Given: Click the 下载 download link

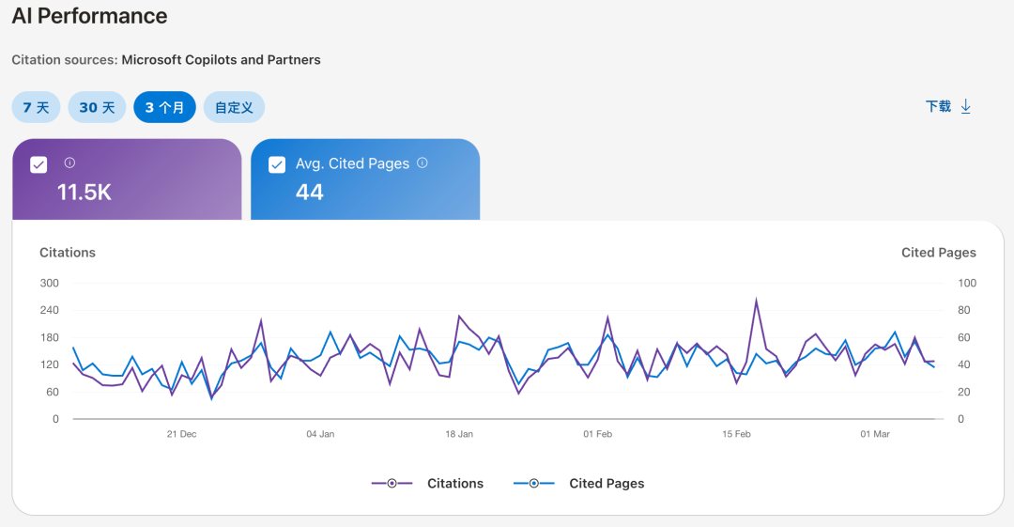Looking at the screenshot, I should pos(938,107).
